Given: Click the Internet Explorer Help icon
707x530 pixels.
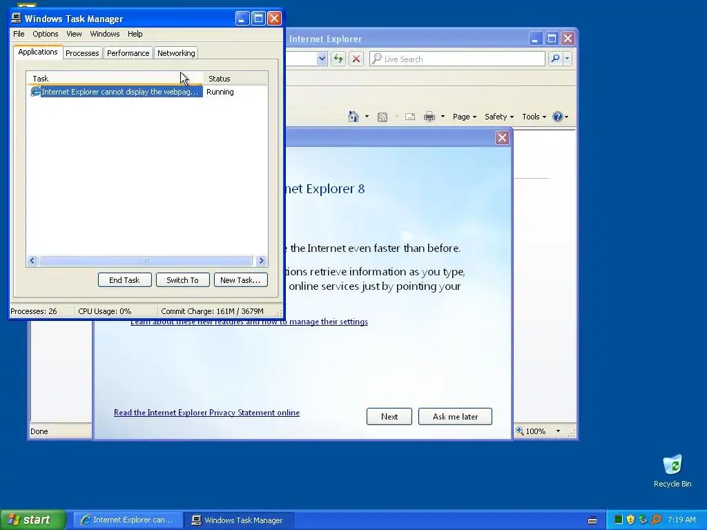Looking at the screenshot, I should 558,117.
